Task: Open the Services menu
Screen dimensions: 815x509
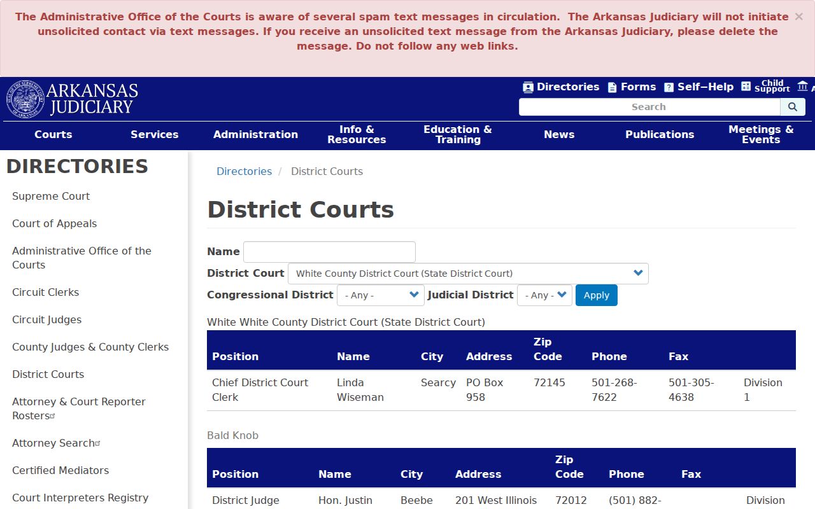Action: coord(155,134)
